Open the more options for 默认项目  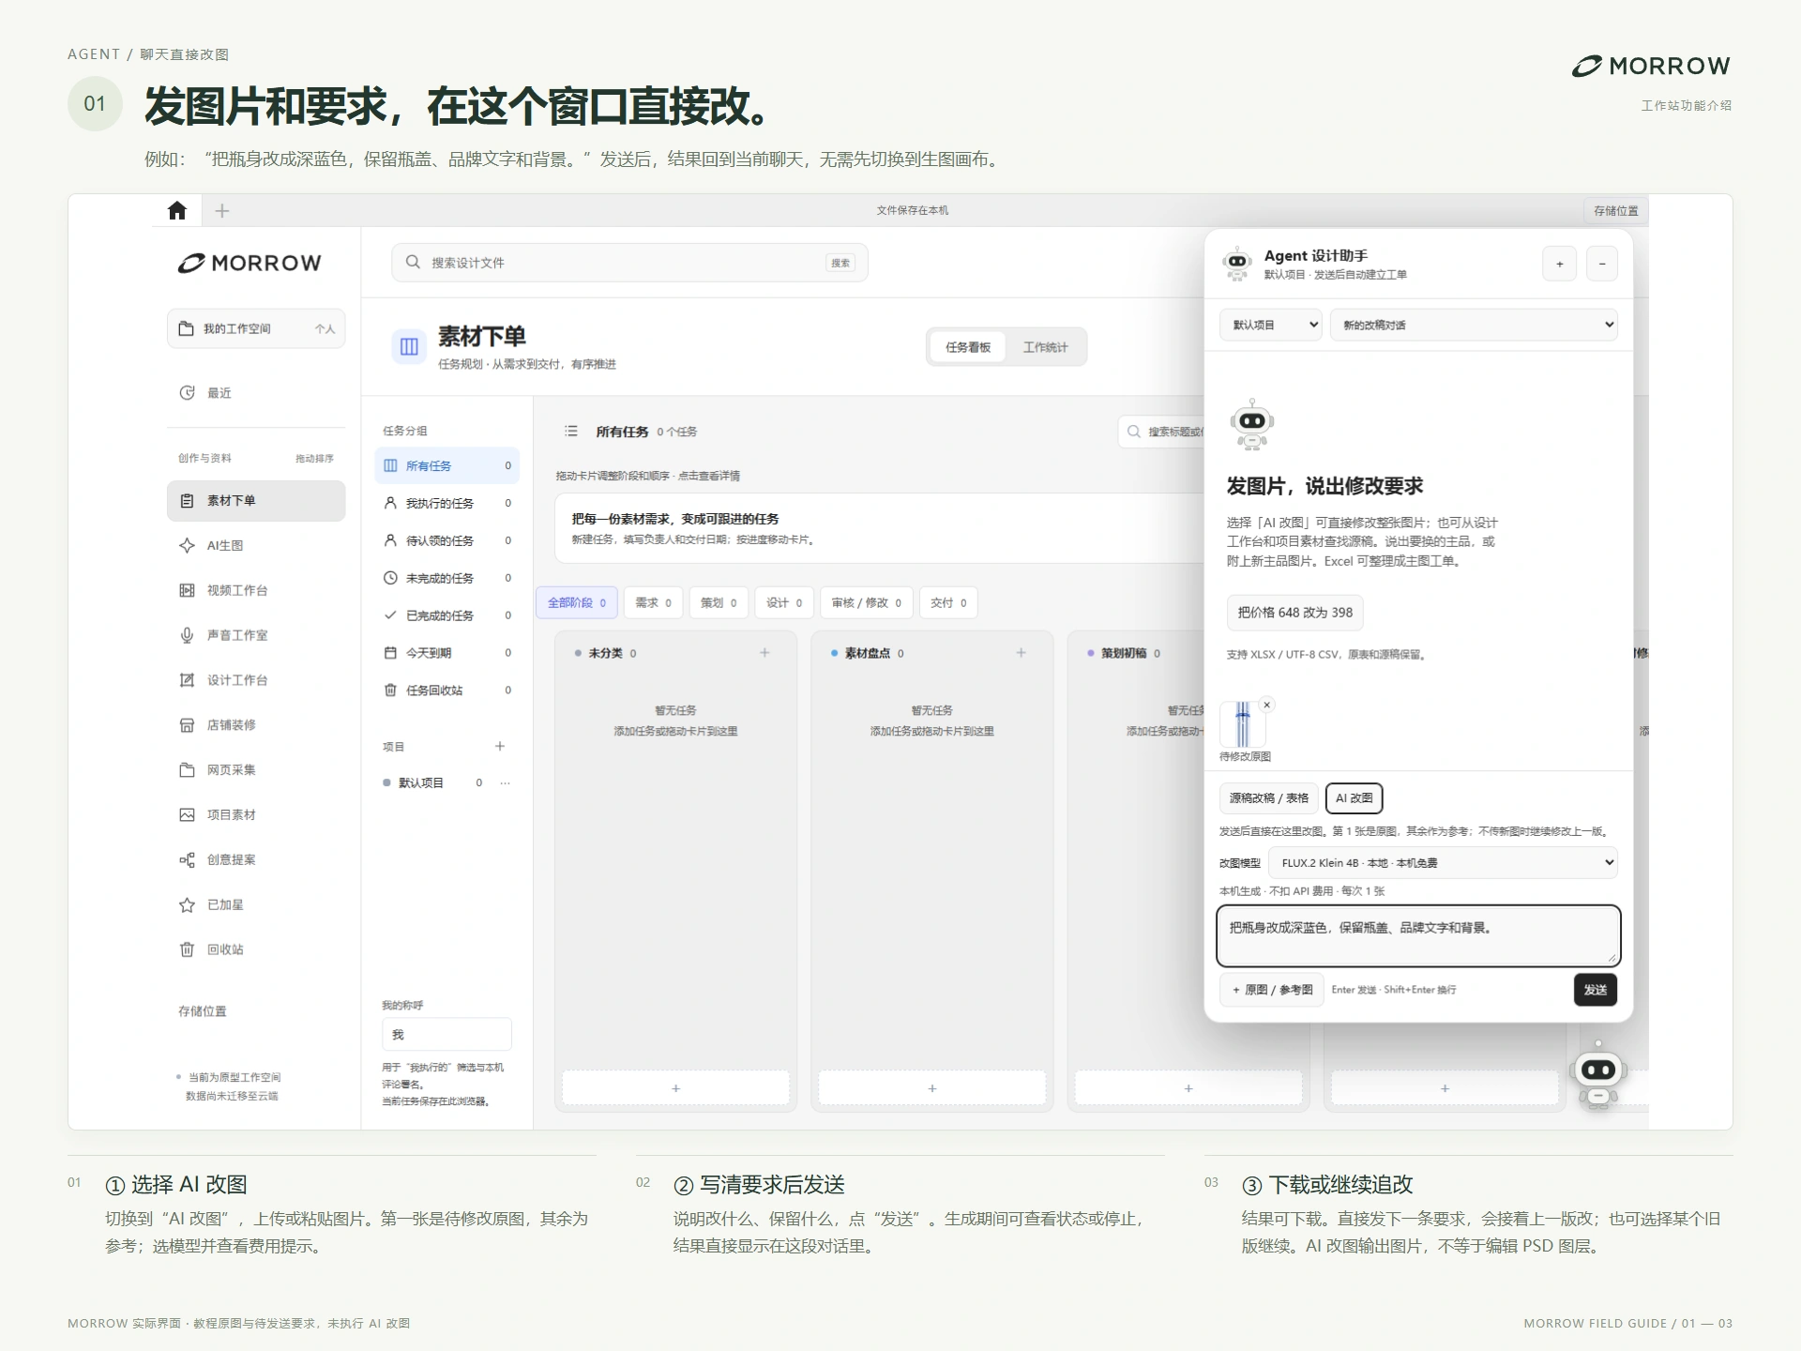[x=506, y=782]
